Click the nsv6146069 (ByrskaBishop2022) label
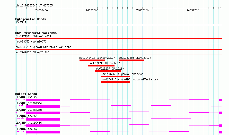 123,74
